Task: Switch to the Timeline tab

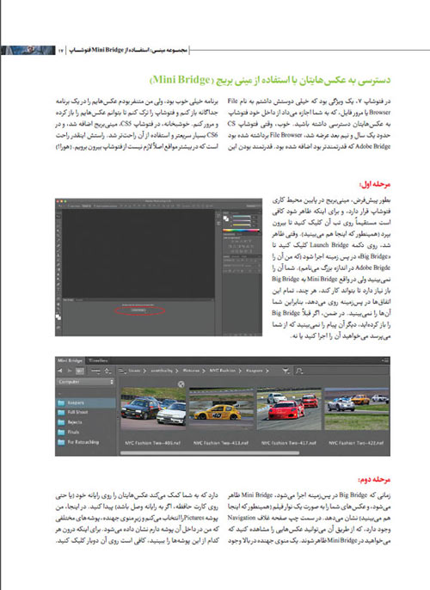Action: pos(99,360)
